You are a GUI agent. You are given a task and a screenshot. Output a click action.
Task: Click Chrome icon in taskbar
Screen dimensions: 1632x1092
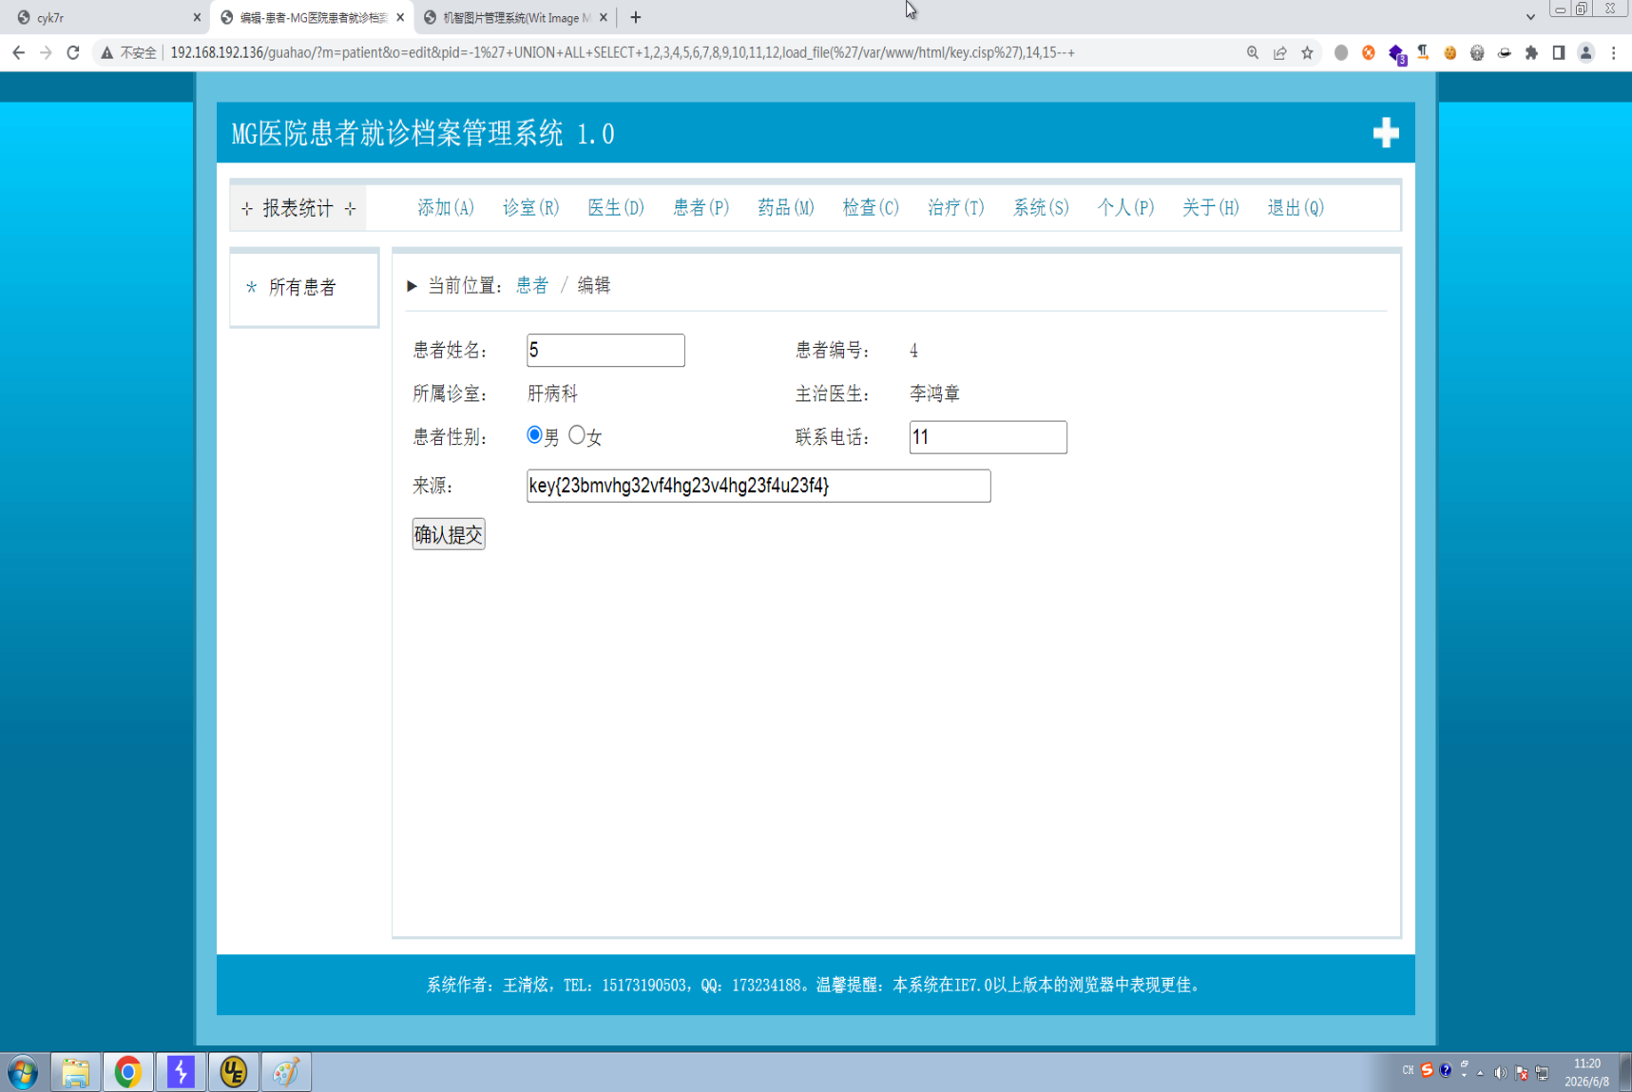[128, 1072]
